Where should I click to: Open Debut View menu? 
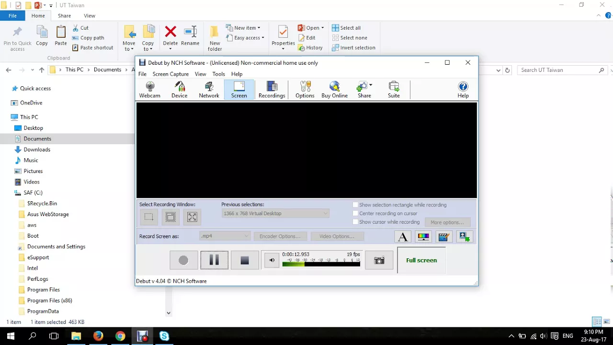point(200,74)
